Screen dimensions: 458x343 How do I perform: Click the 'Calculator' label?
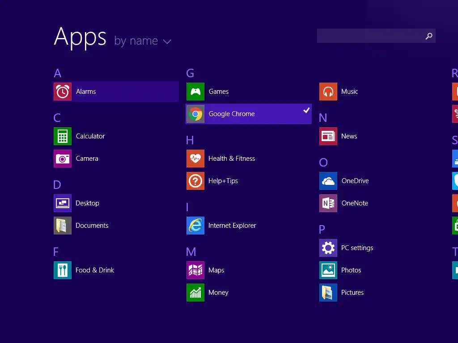(90, 136)
